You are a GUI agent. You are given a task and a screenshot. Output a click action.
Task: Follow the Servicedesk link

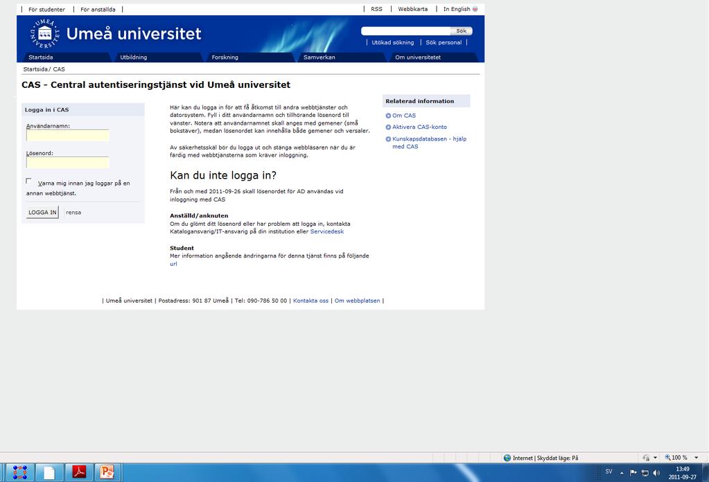click(327, 232)
